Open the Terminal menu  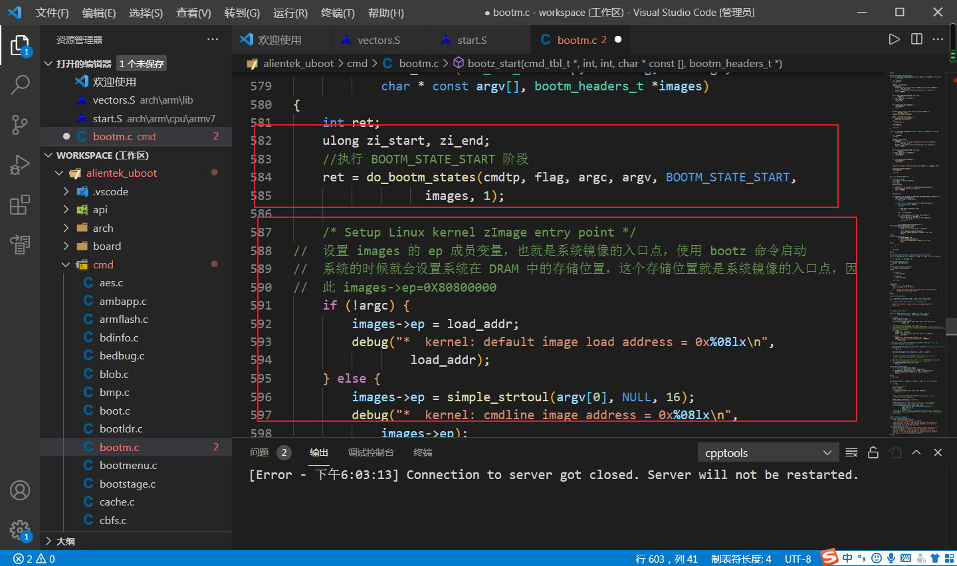coord(338,13)
